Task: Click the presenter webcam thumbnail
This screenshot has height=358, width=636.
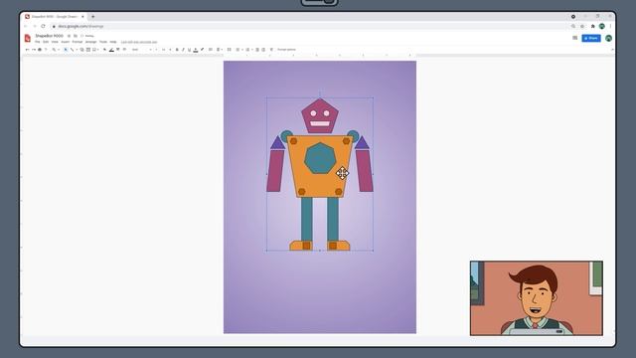Action: [x=537, y=298]
